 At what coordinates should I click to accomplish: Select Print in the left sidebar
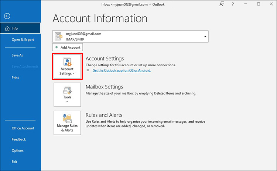click(15, 78)
